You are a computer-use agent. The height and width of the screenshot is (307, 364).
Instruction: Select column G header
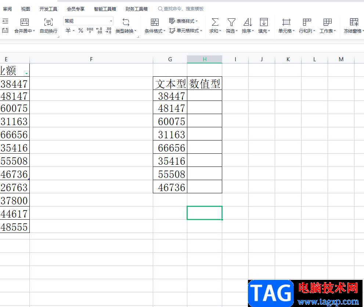170,59
